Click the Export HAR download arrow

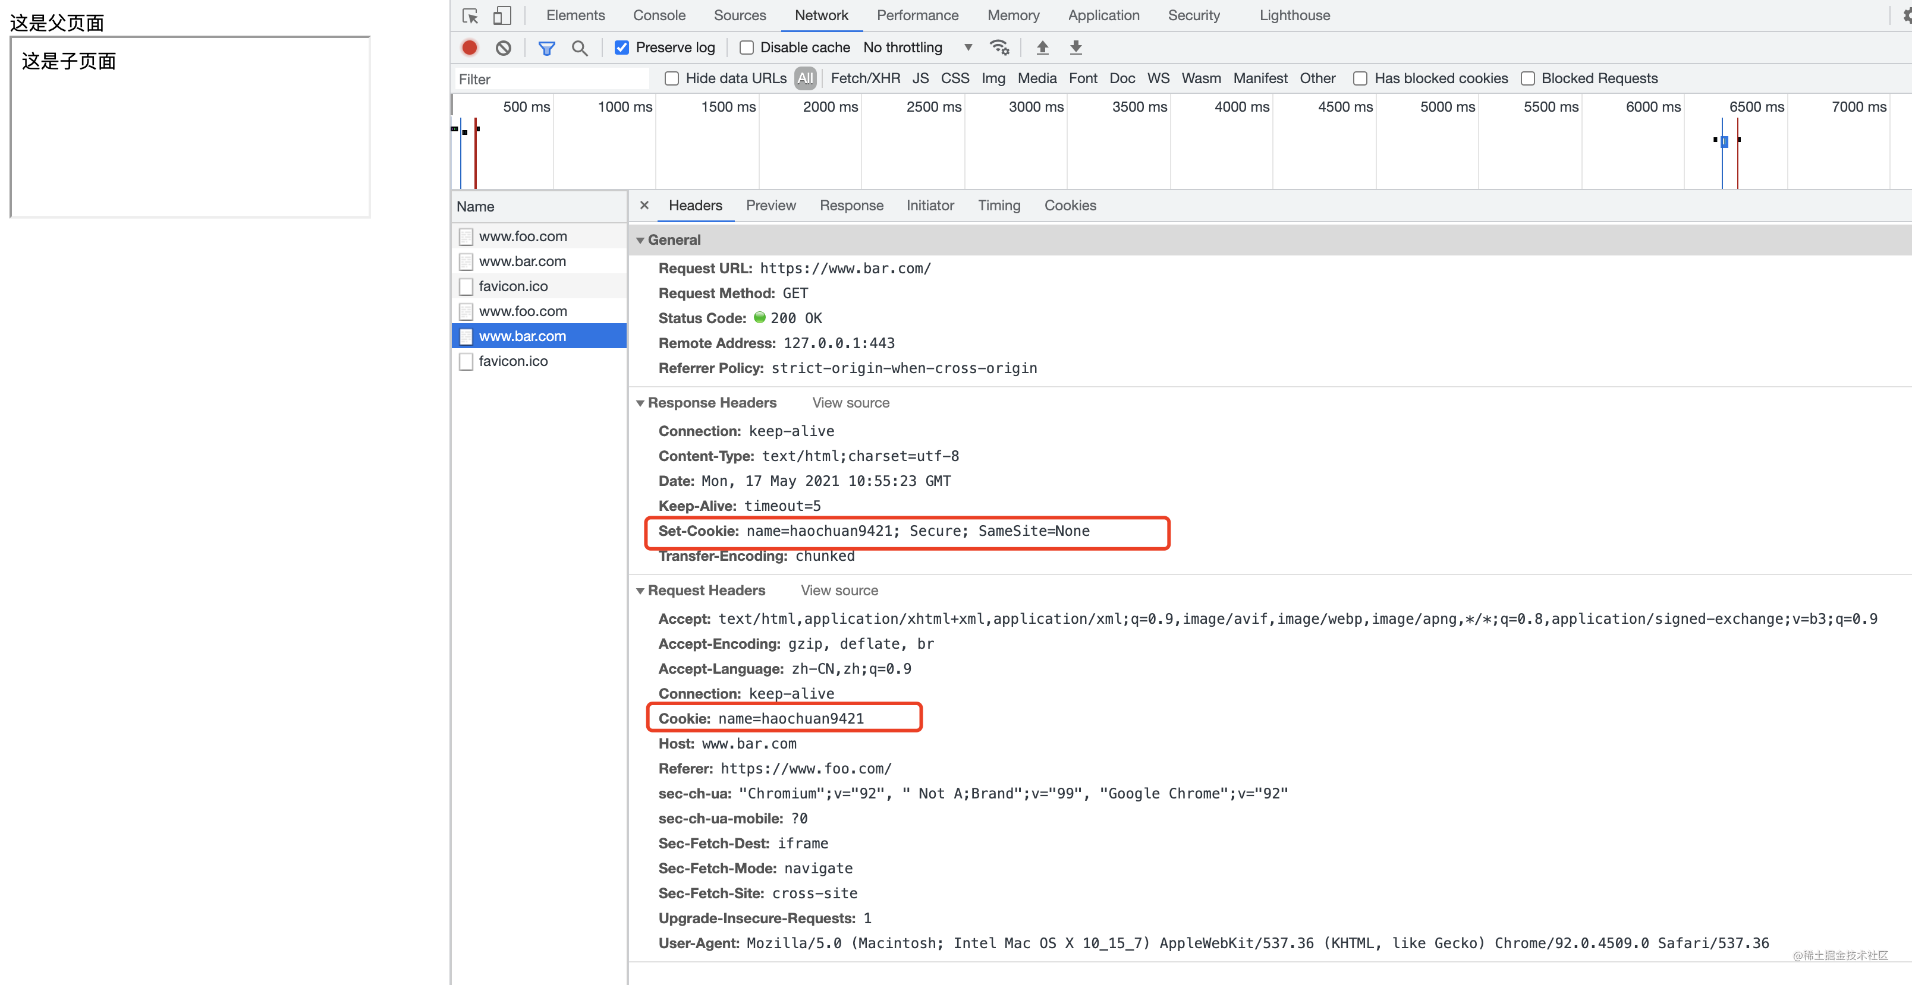point(1075,48)
